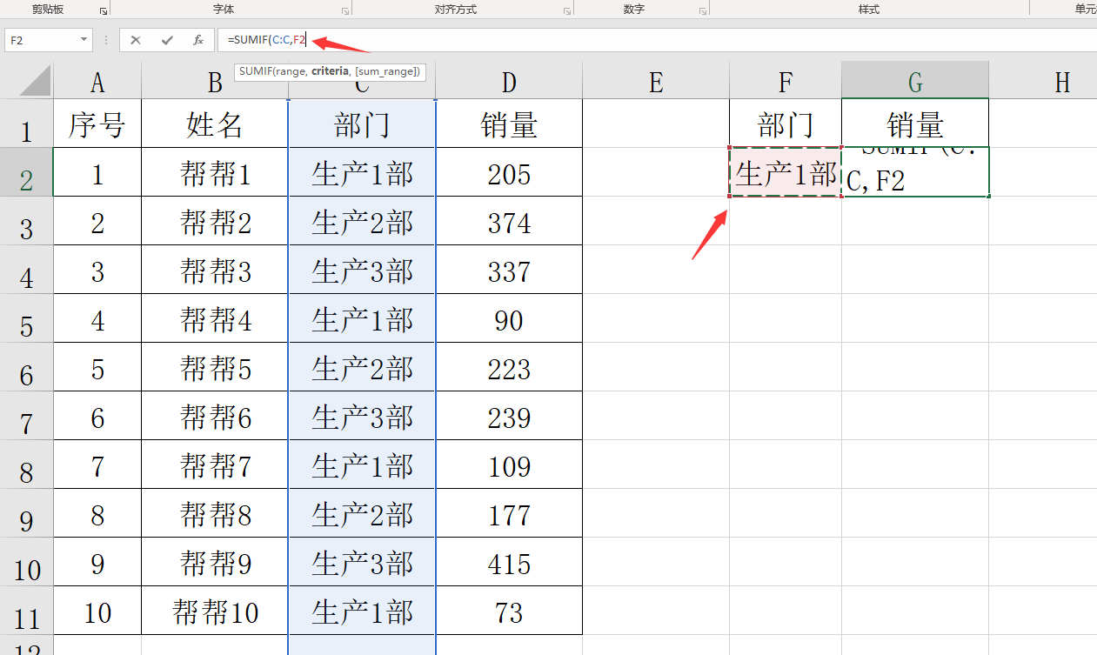Click the cell 帮帮3
The width and height of the screenshot is (1097, 655).
click(215, 270)
